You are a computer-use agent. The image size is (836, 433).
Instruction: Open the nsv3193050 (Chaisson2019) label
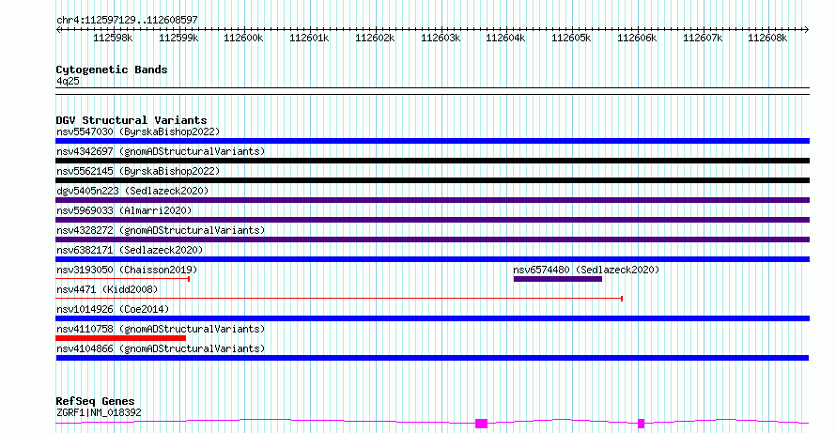(127, 270)
